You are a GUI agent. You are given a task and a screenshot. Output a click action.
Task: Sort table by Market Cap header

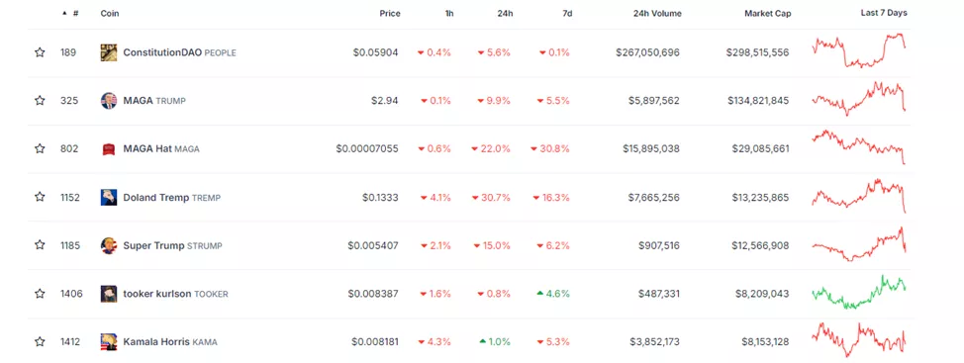(x=768, y=14)
